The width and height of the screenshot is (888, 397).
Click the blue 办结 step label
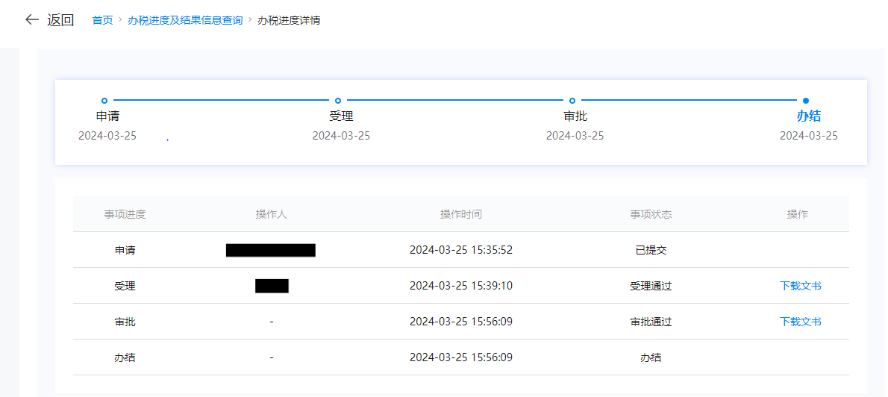tap(808, 116)
